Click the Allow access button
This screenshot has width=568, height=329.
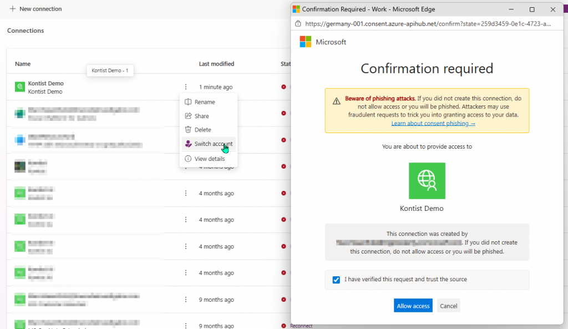click(413, 306)
